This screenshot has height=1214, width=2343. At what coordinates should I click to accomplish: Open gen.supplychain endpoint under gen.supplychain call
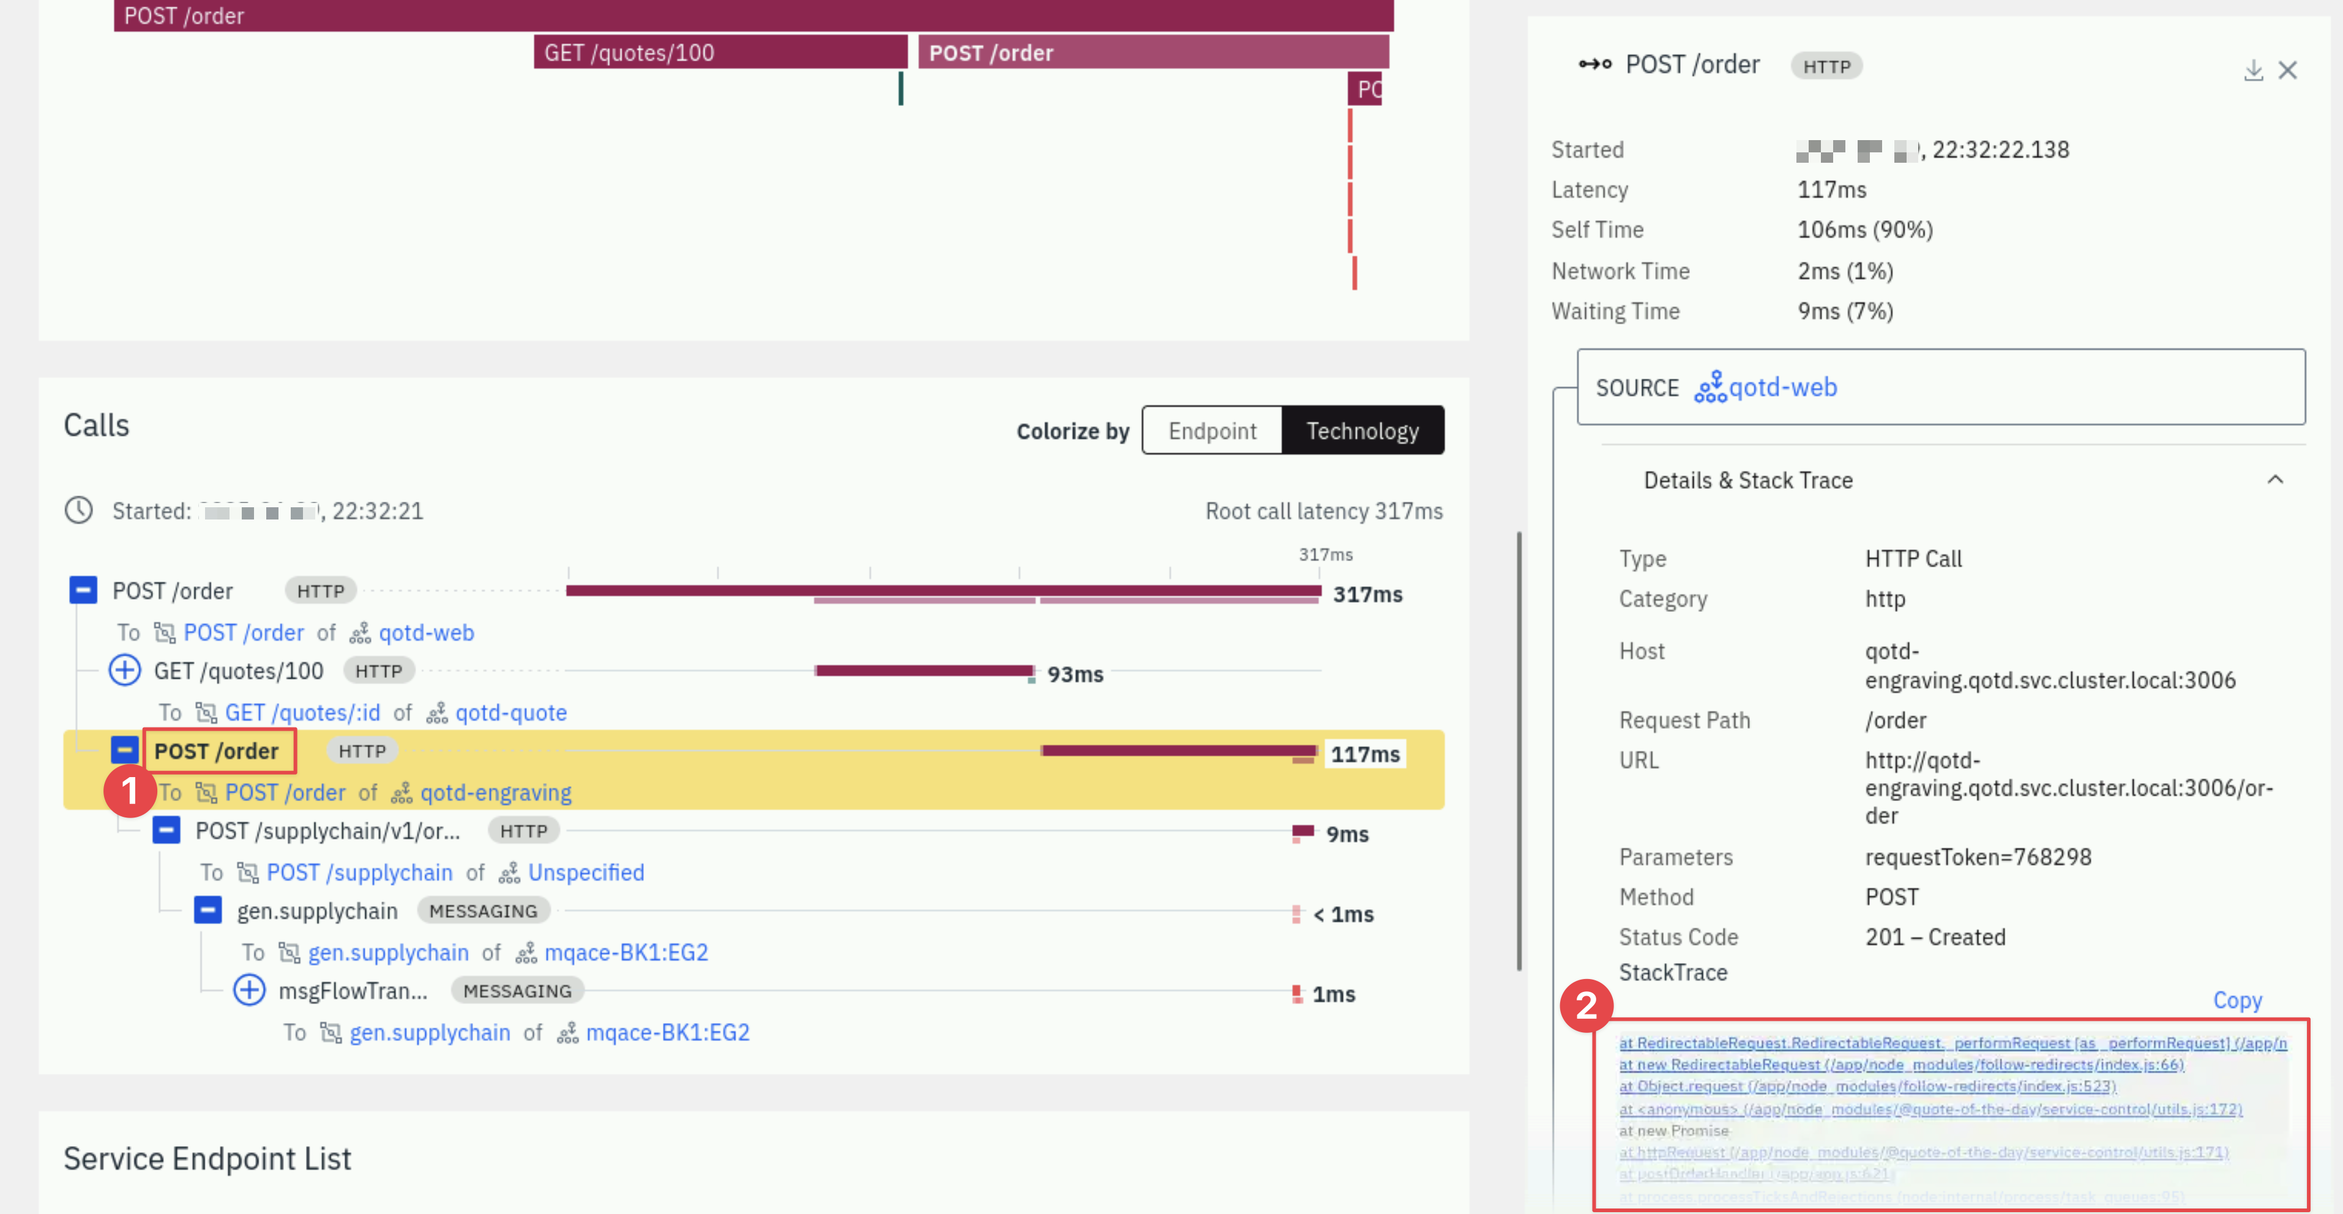389,952
